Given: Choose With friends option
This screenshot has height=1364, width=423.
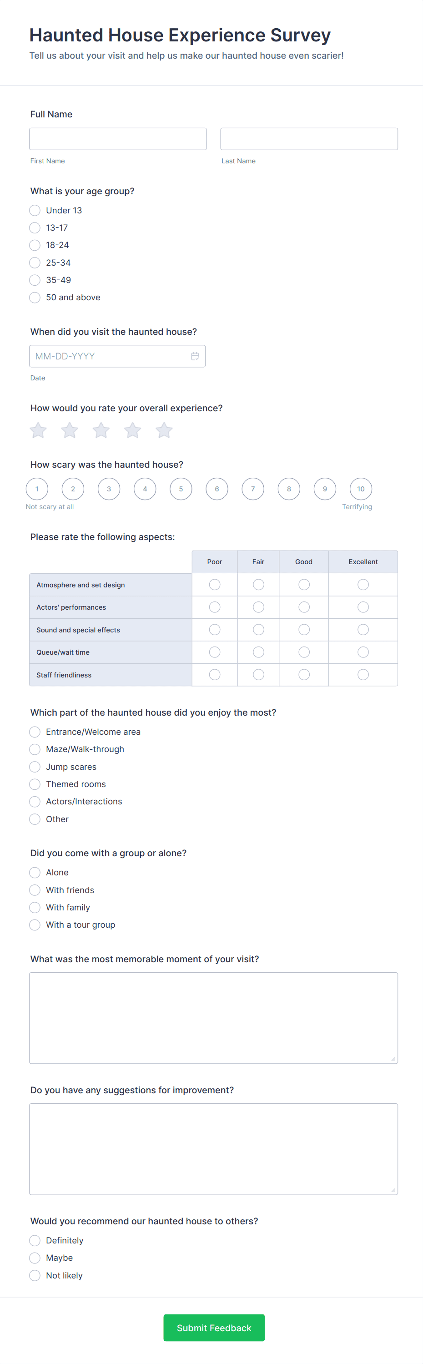Looking at the screenshot, I should tap(35, 890).
